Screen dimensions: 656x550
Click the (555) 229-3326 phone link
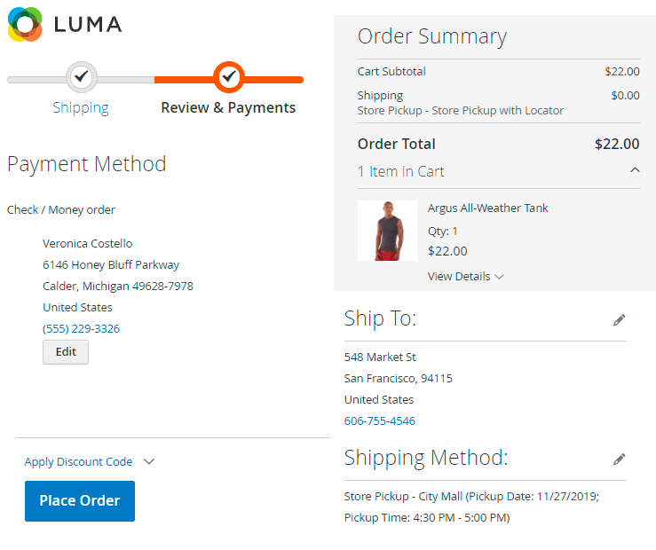tap(81, 328)
